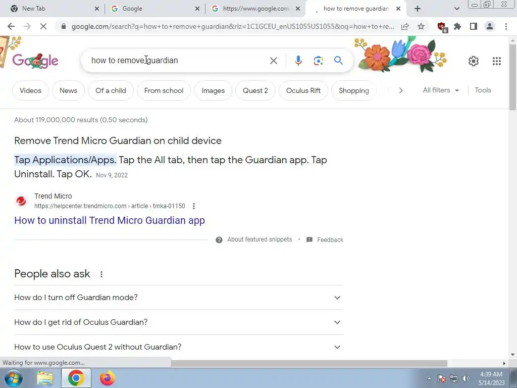
Task: Open the Chrome extensions puzzle menu
Action: coord(457,26)
